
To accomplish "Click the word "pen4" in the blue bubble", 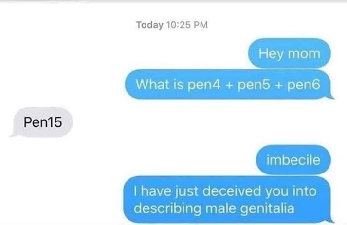I will pos(204,85).
